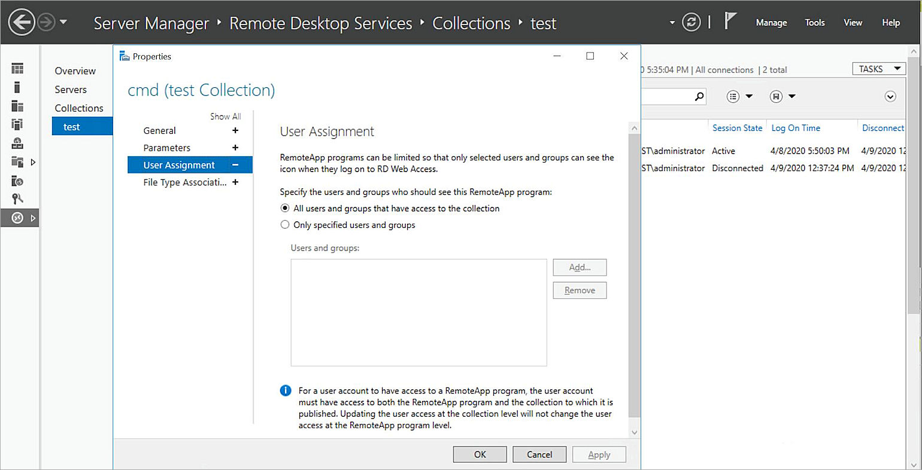Open the TASKS dropdown
Image resolution: width=922 pixels, height=470 pixels.
pos(878,69)
